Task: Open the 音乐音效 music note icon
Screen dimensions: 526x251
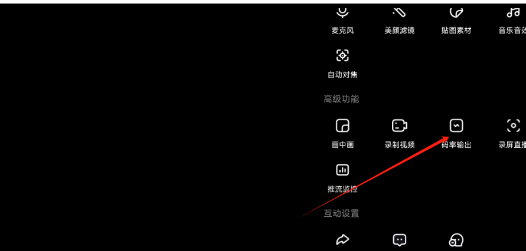Action: pos(513,13)
